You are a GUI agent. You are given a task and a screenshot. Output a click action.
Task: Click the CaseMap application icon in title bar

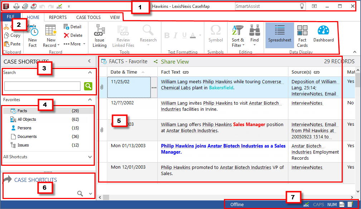[x=6, y=6]
